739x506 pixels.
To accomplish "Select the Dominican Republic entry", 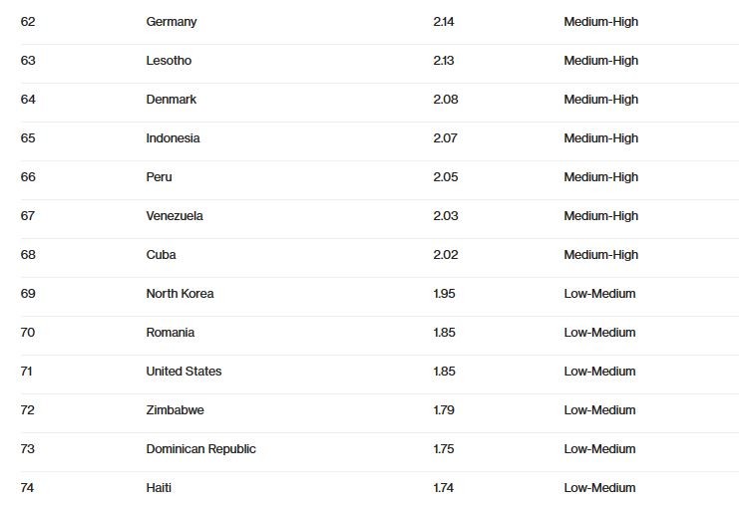I will (200, 449).
